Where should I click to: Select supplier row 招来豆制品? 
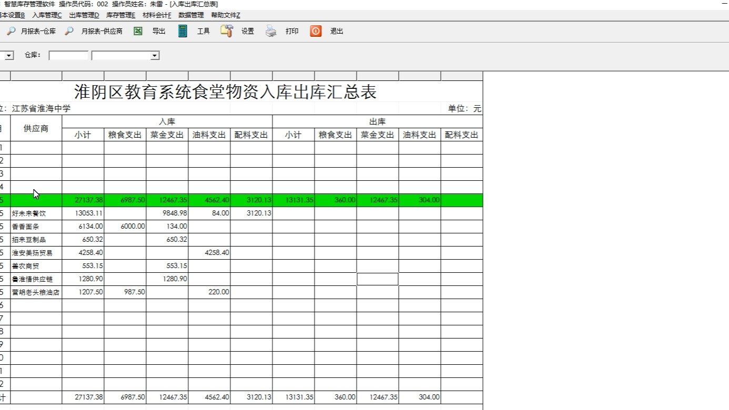click(29, 240)
